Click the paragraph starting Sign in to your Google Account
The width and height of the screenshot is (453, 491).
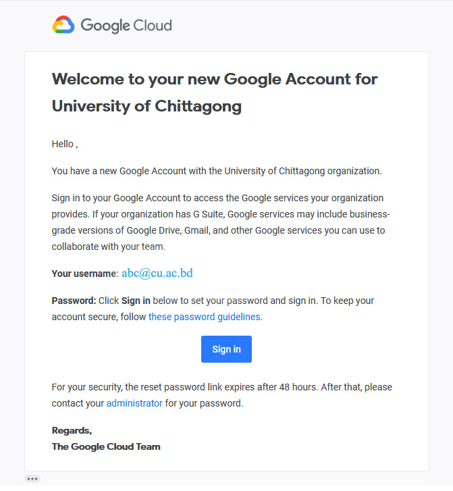coord(221,222)
